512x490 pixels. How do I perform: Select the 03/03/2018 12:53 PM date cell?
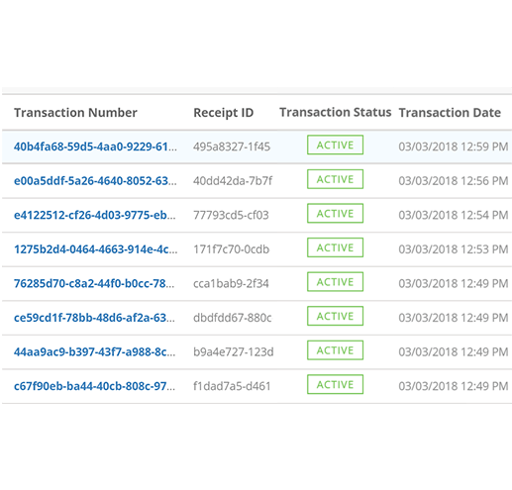click(x=454, y=249)
